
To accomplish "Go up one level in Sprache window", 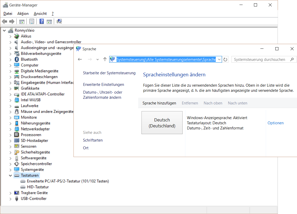I will coord(105,59).
